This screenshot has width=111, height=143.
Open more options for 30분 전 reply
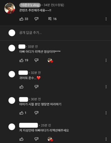106,113
